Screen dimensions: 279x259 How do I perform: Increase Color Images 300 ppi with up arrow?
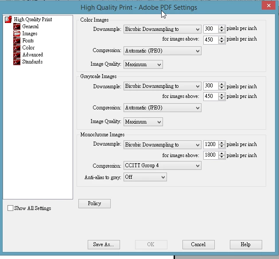(x=222, y=27)
